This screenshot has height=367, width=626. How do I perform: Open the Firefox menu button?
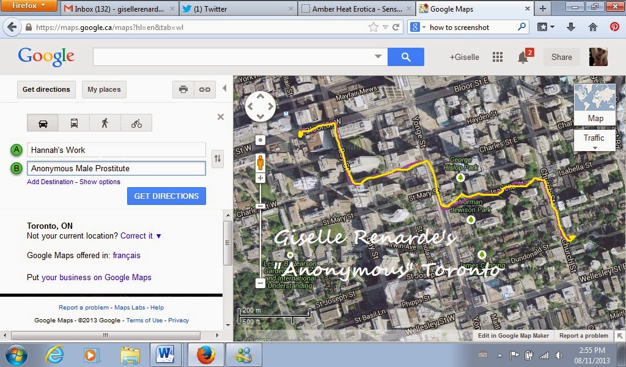pos(28,6)
